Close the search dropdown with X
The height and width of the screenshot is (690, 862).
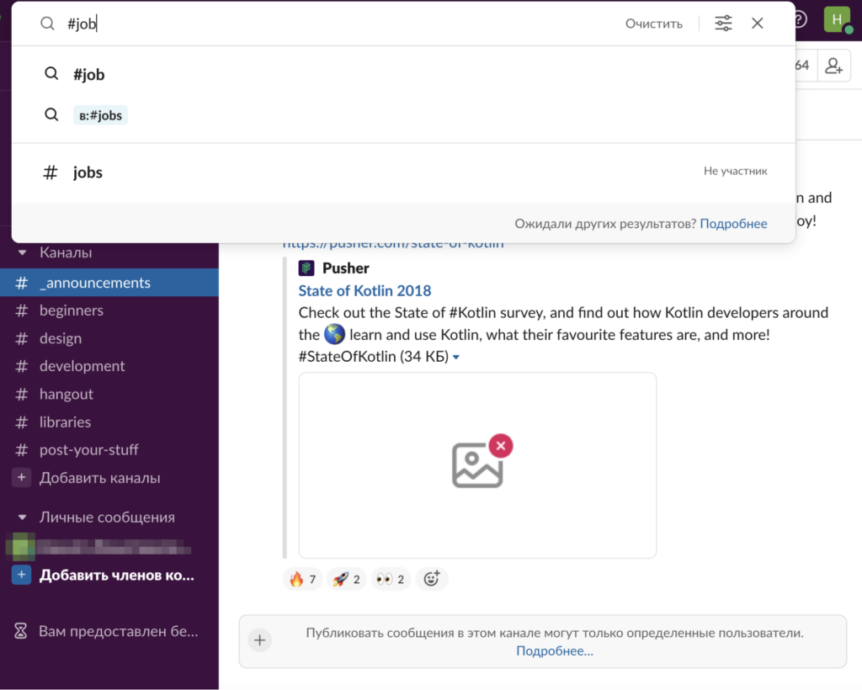pyautogui.click(x=758, y=24)
